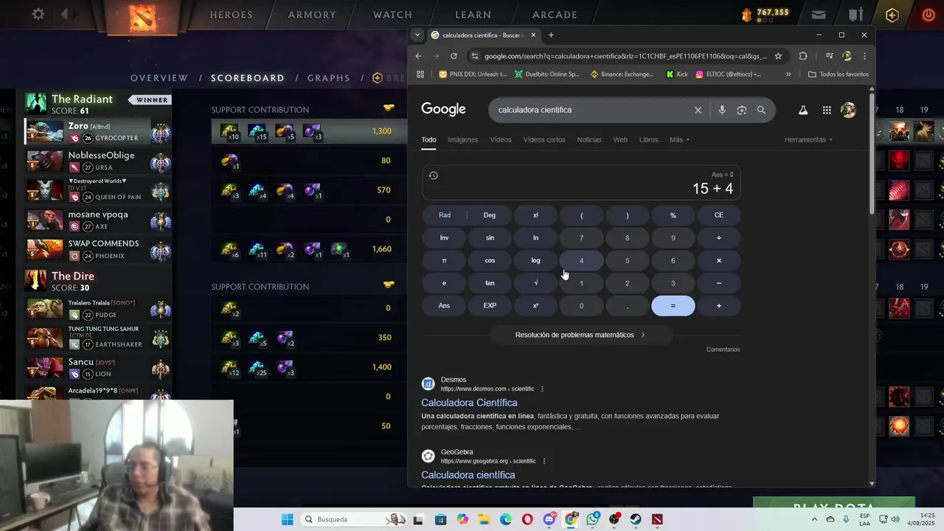
Task: Click calculator square root key
Action: [x=535, y=283]
